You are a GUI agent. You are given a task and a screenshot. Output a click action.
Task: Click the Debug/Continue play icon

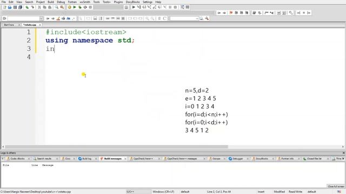click(x=134, y=7)
